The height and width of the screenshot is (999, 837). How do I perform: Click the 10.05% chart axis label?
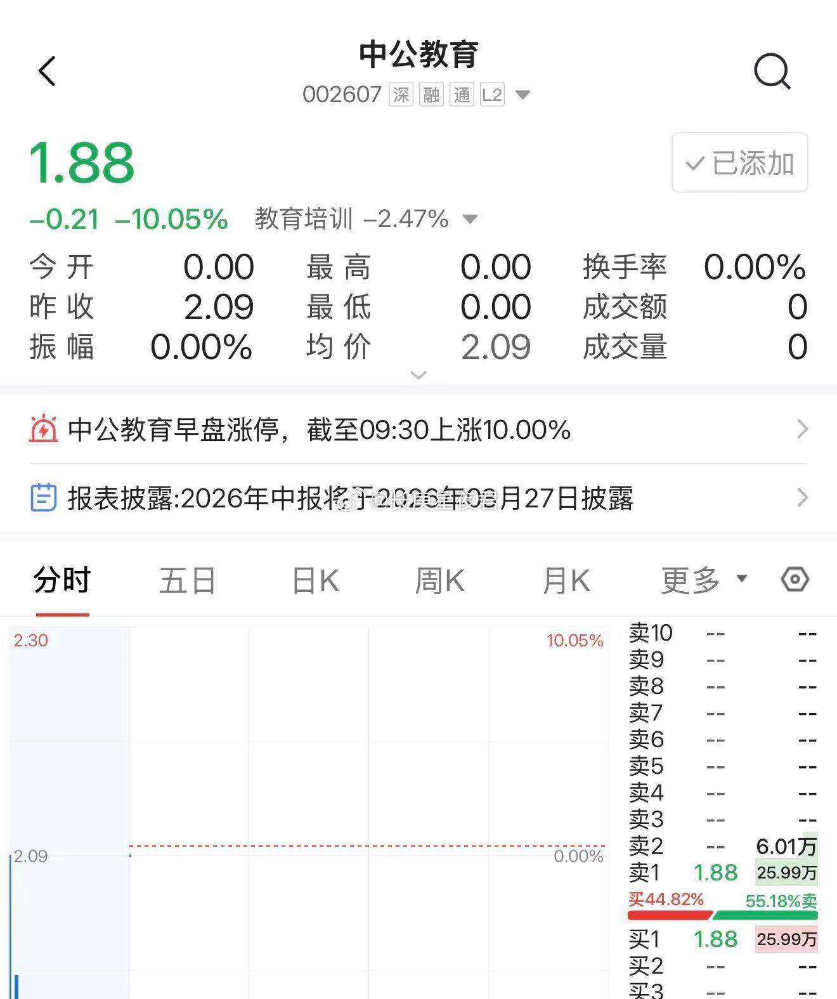[575, 640]
